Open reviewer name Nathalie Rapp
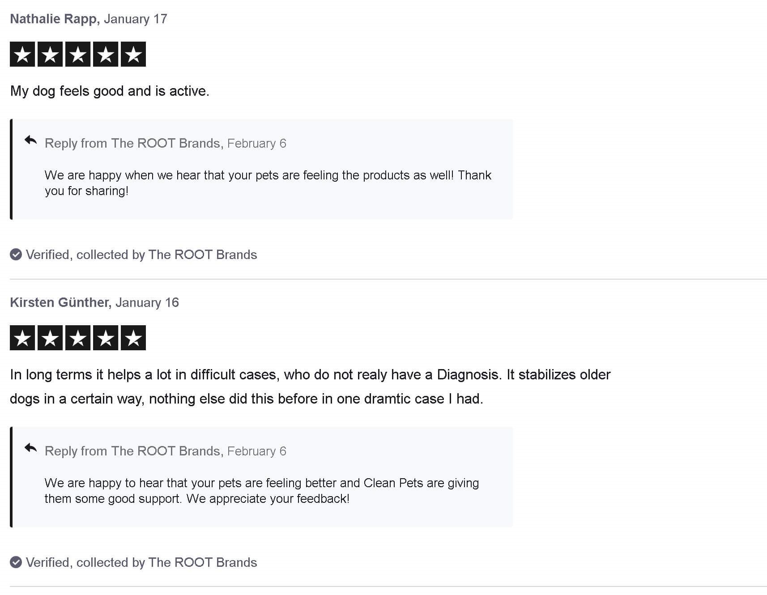Screen dimensions: 767x595 coord(53,19)
